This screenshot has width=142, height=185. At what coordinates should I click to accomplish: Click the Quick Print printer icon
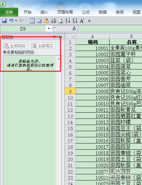click(x=53, y=21)
